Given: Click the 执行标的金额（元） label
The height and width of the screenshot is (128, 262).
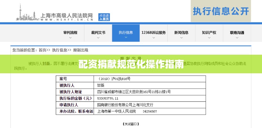Looking at the screenshot, I should pos(76,98).
